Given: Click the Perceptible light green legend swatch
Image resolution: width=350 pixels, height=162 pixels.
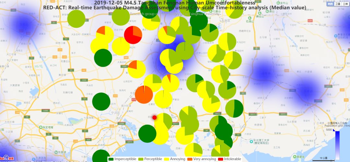Looking at the screenshot, I should pyautogui.click(x=141, y=159).
